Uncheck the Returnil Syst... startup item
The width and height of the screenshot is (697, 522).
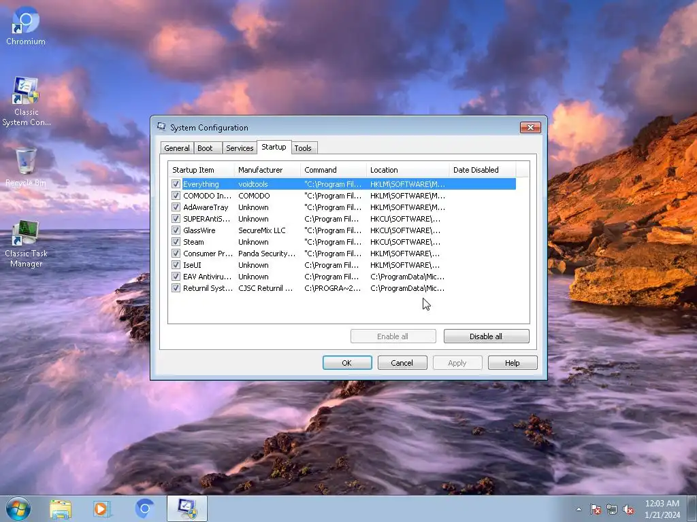[x=176, y=288]
